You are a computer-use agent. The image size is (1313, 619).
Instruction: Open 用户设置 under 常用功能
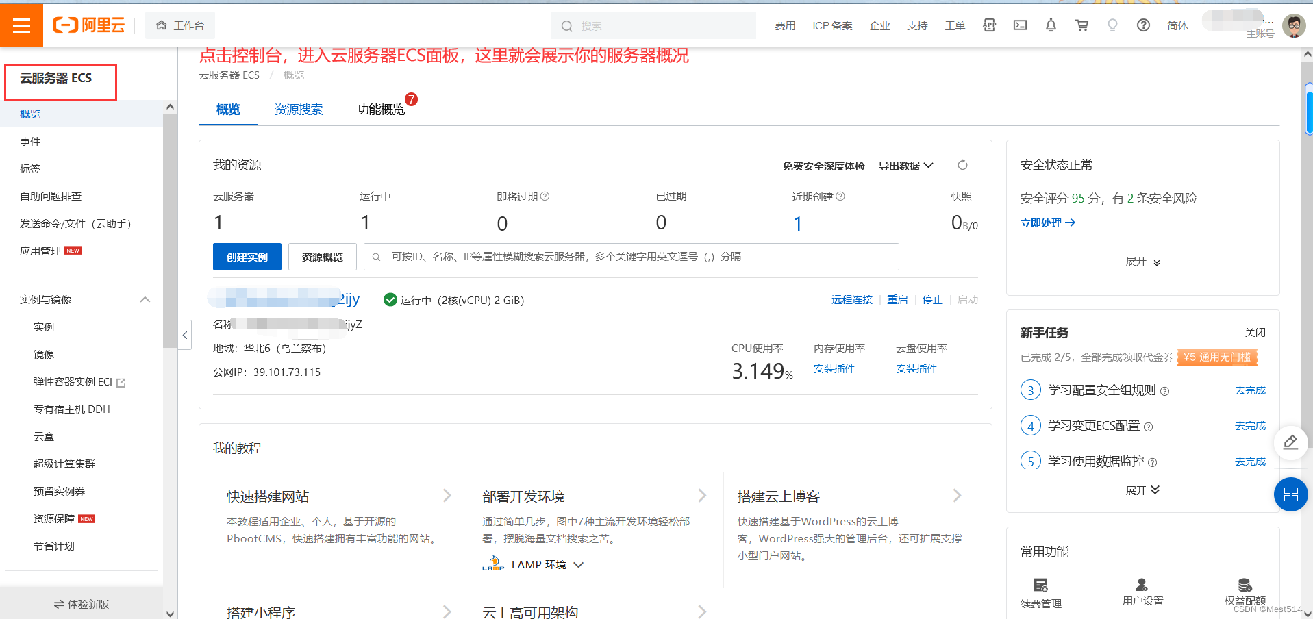pos(1142,592)
